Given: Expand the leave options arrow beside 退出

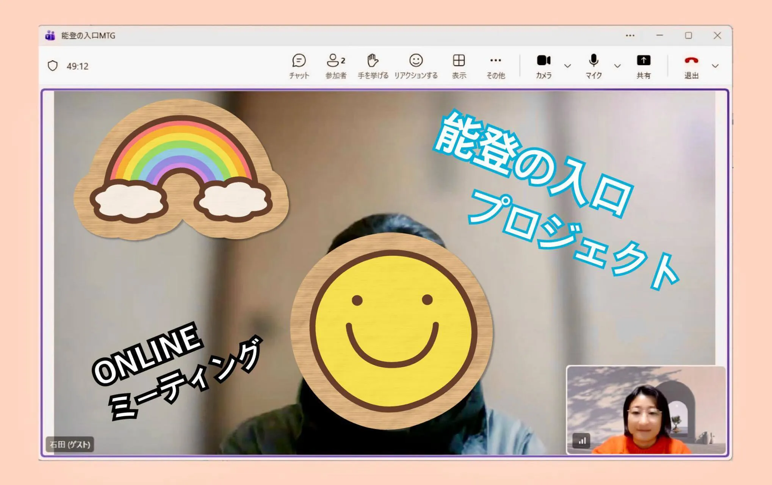Looking at the screenshot, I should [715, 66].
